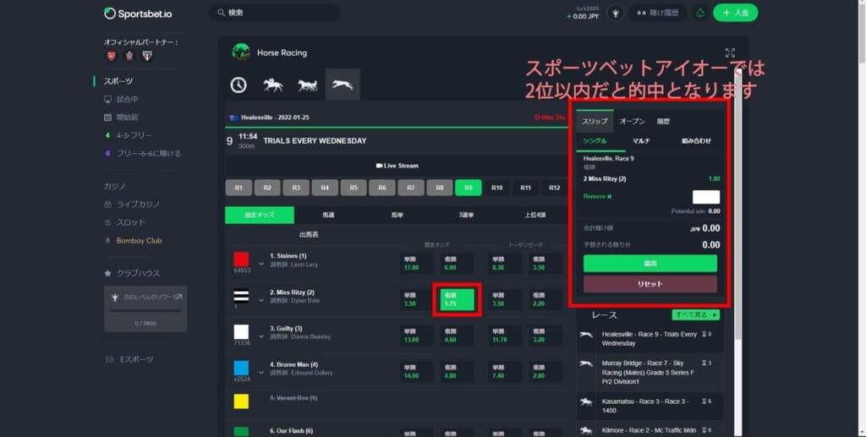Open the 賭け履歴 bet history button

point(658,13)
